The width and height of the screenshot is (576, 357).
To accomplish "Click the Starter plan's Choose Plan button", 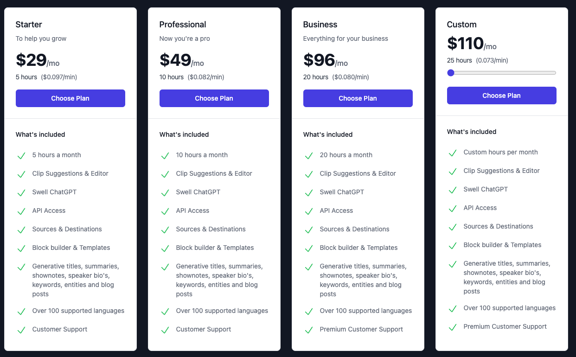I will 70,98.
